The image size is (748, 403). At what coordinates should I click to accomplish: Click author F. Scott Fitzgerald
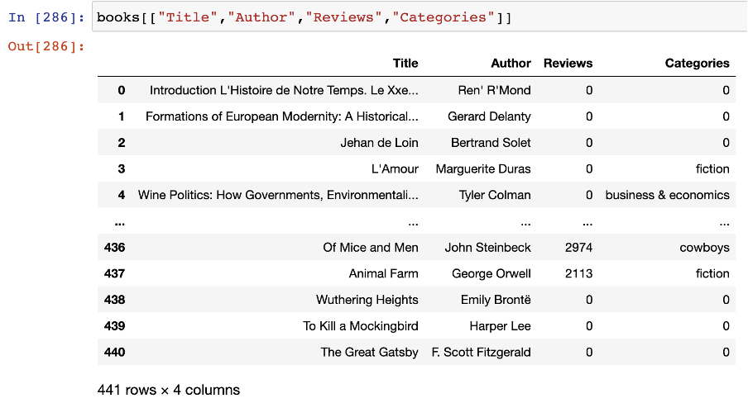[x=481, y=352]
